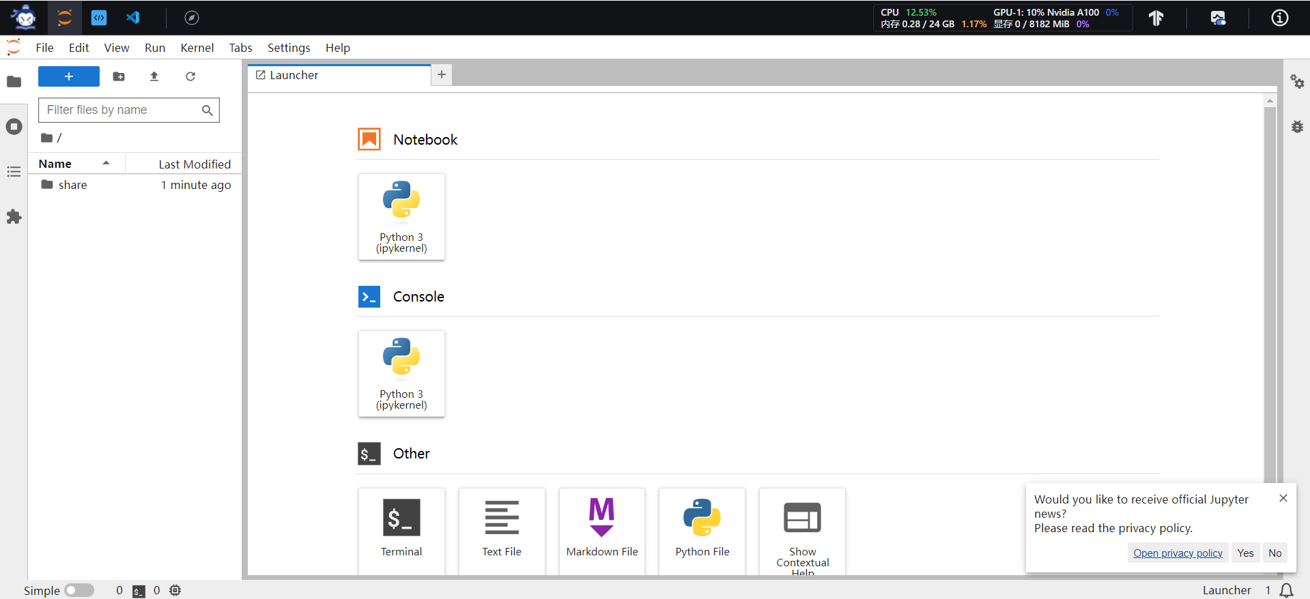The width and height of the screenshot is (1310, 599).
Task: Open the VS Code icon in top bar
Action: (133, 18)
